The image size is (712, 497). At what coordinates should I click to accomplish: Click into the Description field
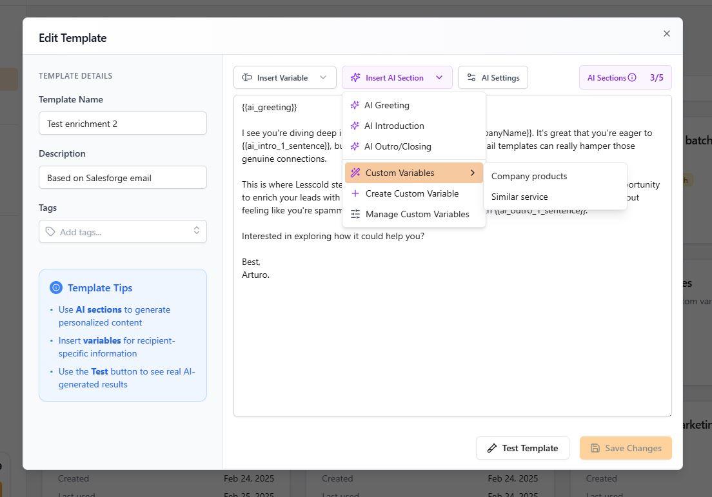pyautogui.click(x=123, y=177)
